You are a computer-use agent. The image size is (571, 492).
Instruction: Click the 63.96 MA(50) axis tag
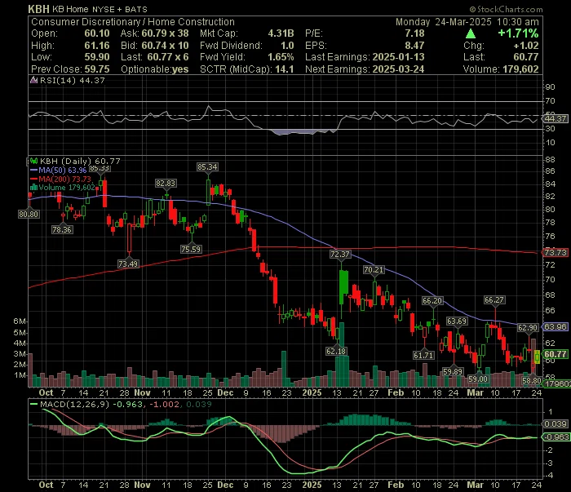pyautogui.click(x=555, y=326)
